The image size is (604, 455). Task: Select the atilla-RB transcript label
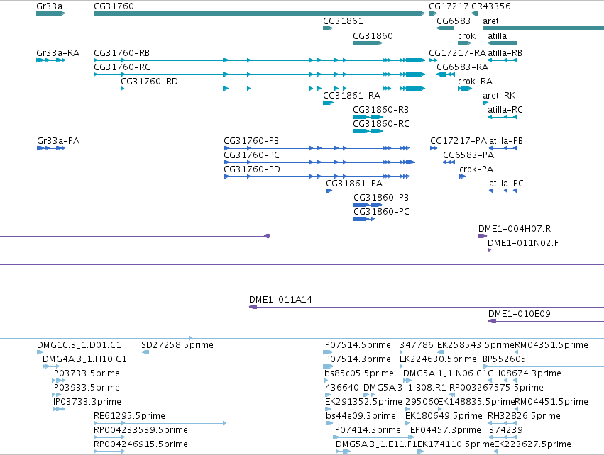[x=505, y=53]
